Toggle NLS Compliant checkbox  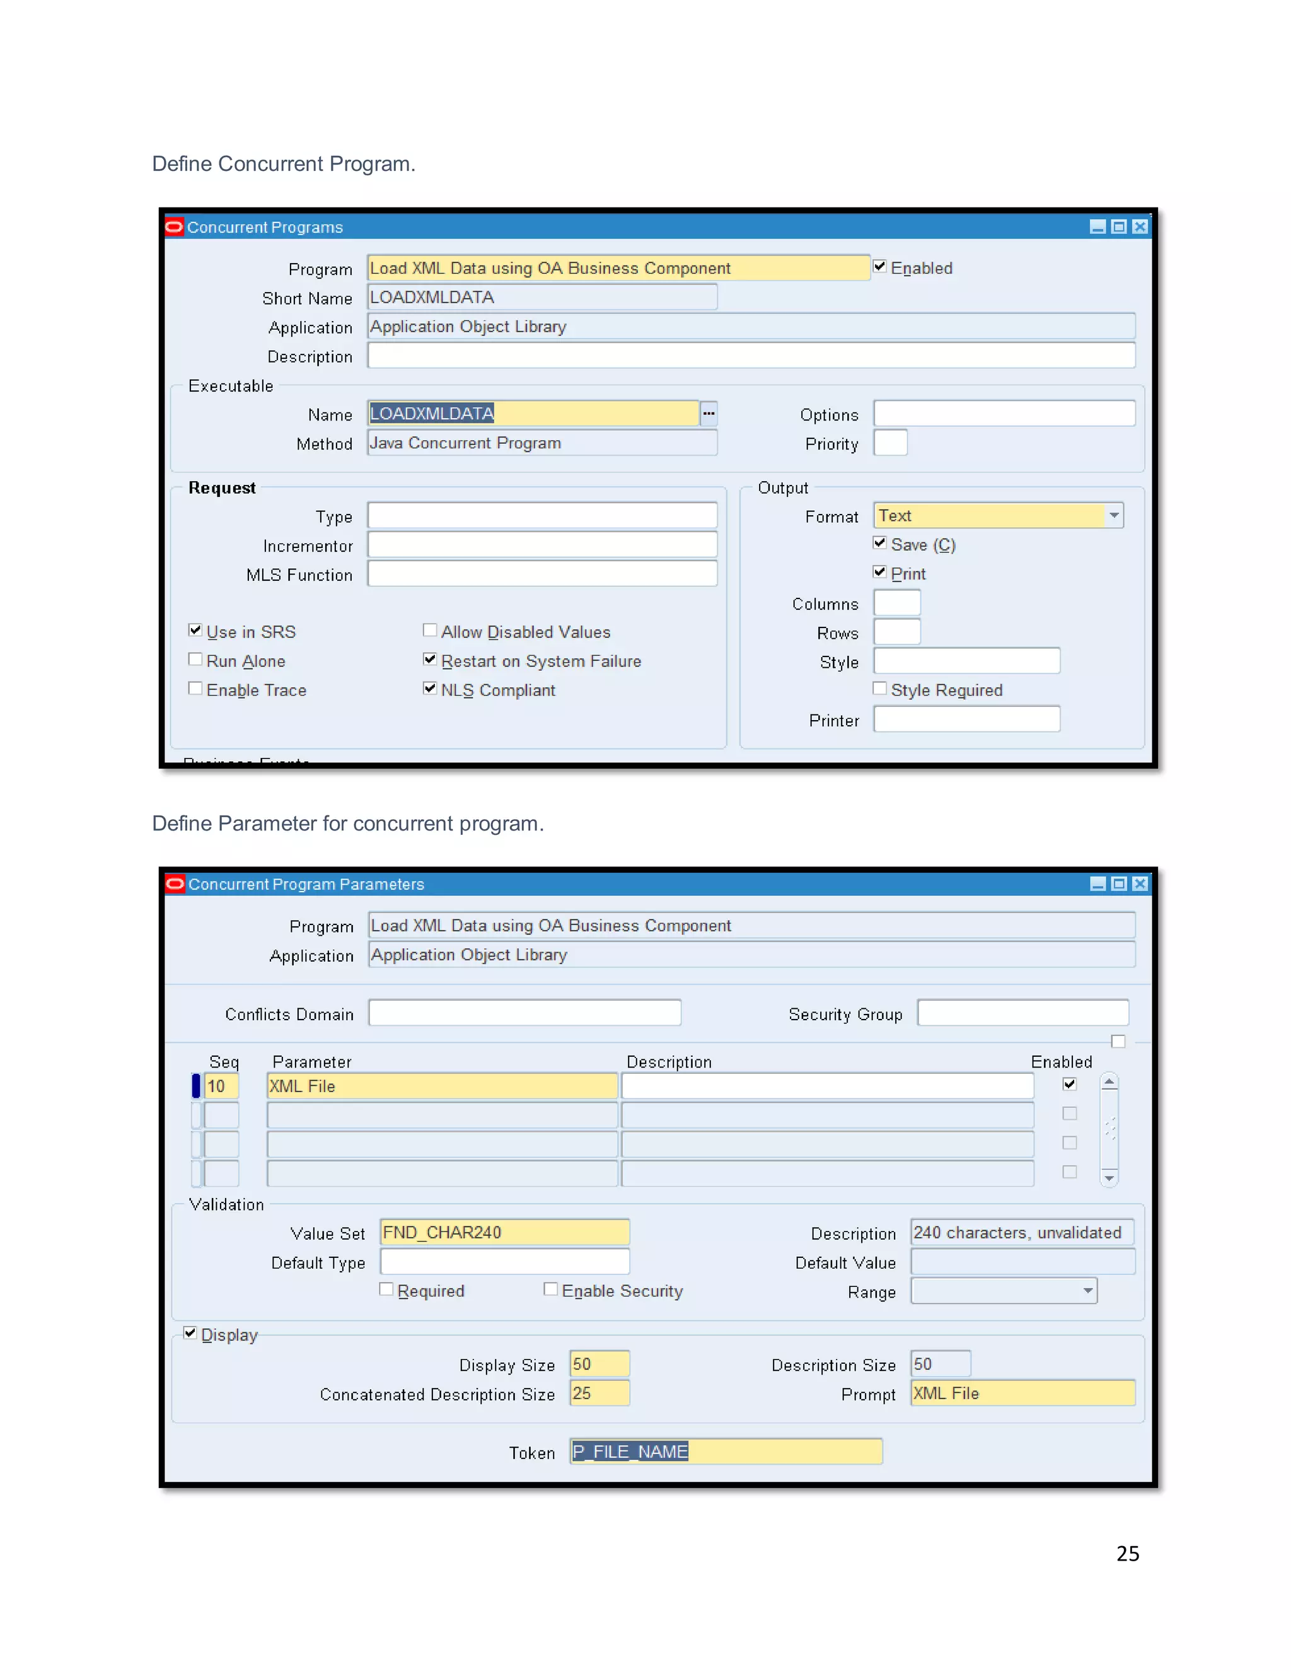[430, 688]
